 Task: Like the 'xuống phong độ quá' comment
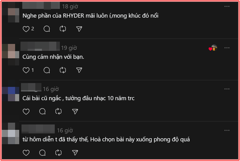tap(26, 153)
